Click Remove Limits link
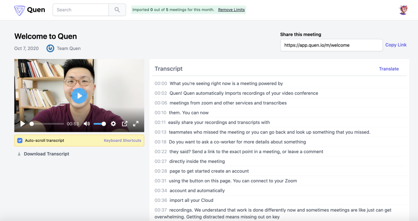The image size is (418, 221). point(231,10)
